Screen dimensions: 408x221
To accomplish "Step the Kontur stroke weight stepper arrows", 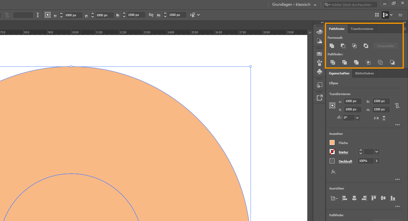I will (361, 152).
